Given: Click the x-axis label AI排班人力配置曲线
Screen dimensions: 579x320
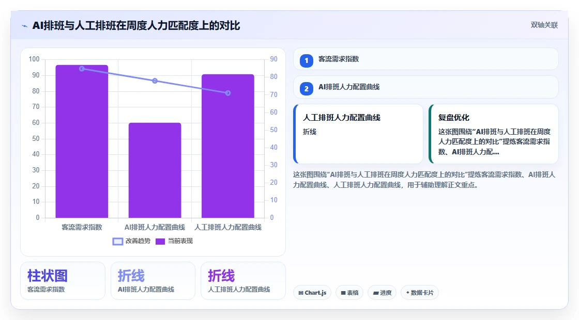Looking at the screenshot, I should click(155, 228).
